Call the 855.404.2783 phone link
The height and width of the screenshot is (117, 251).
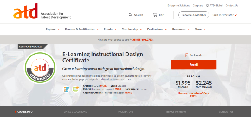click(142, 40)
